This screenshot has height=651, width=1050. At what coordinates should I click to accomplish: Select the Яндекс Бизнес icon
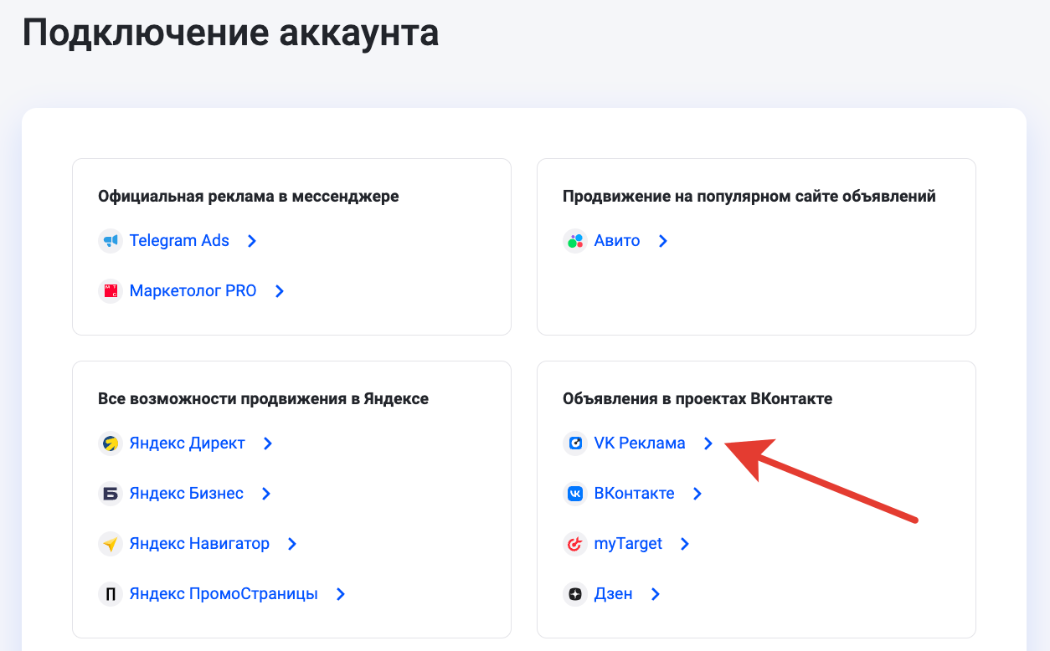[110, 493]
